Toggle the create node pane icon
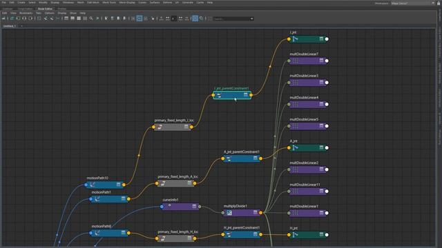Image resolution: width=442 pixels, height=248 pixels. [4, 19]
